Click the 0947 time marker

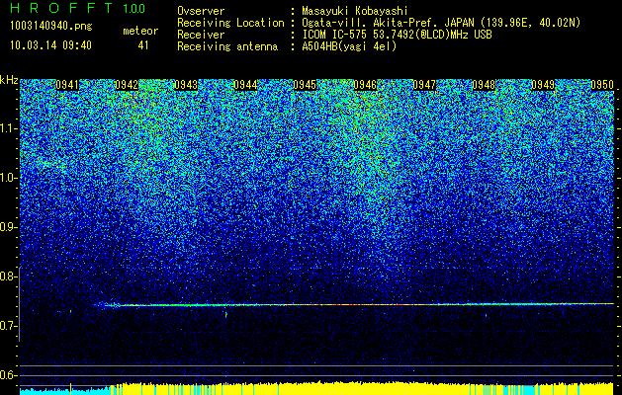[424, 85]
